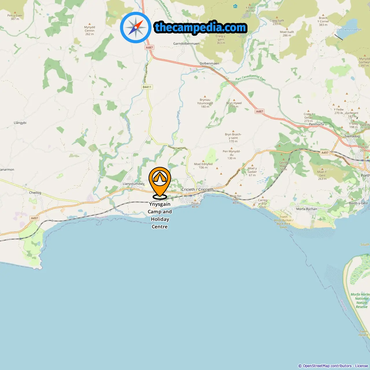Click the A497 road shield near Chwilog
Image resolution: width=370 pixels, height=370 pixels.
[x=35, y=218]
